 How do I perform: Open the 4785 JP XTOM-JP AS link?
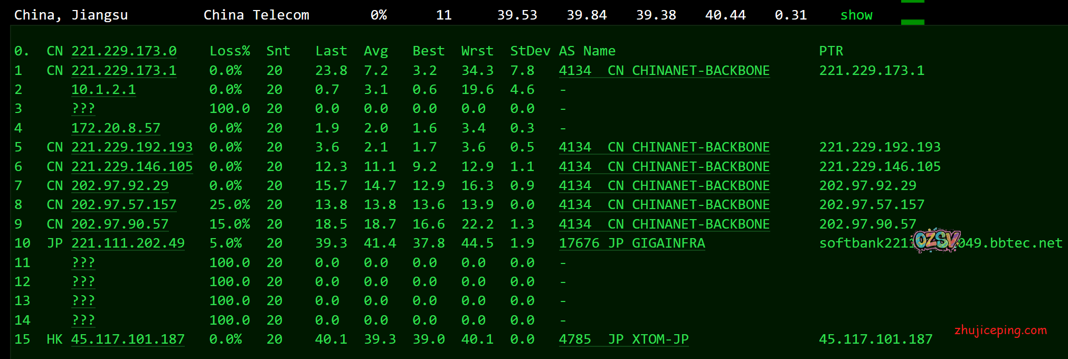coord(623,339)
